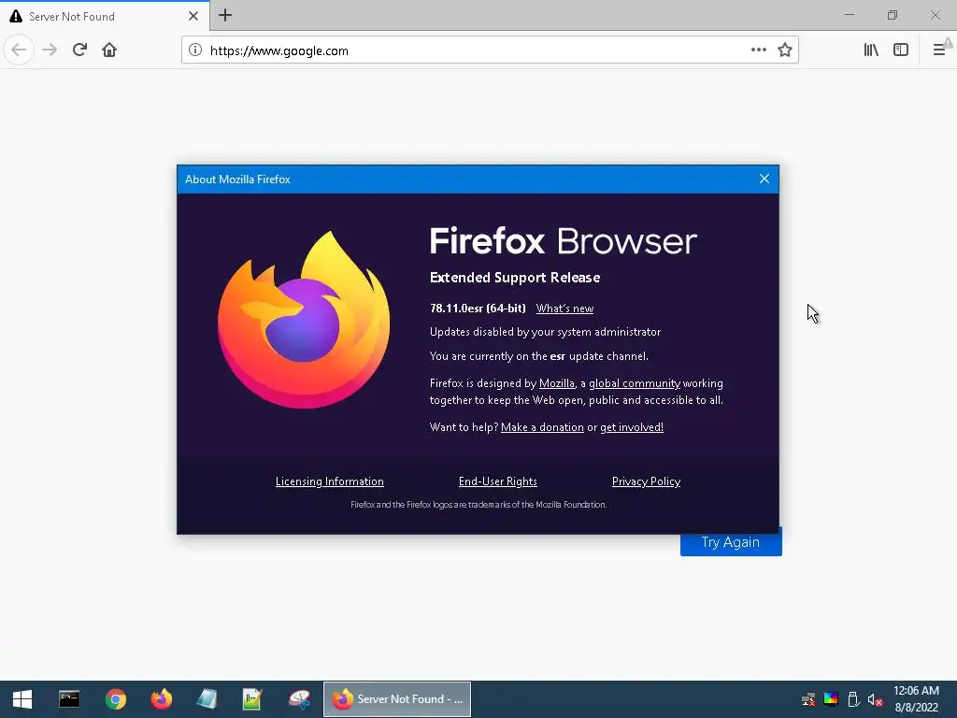Follow the Mozilla link

pyautogui.click(x=557, y=383)
